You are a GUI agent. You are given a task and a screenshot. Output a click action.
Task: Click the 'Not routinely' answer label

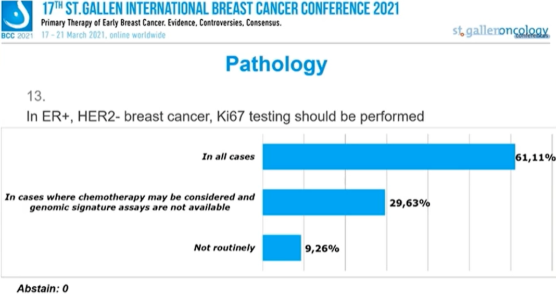[224, 248]
